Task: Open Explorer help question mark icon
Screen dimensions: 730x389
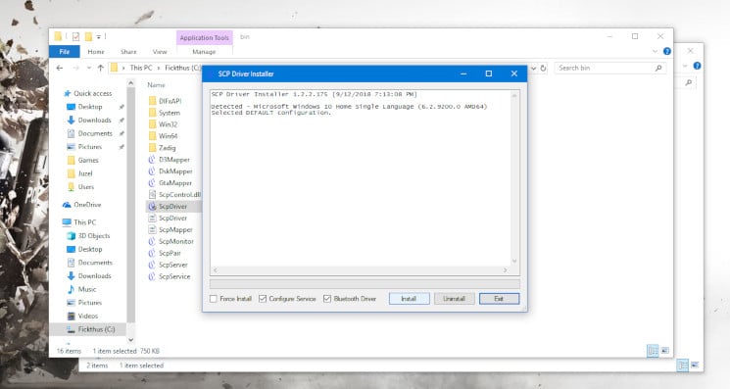Action: pyautogui.click(x=667, y=51)
